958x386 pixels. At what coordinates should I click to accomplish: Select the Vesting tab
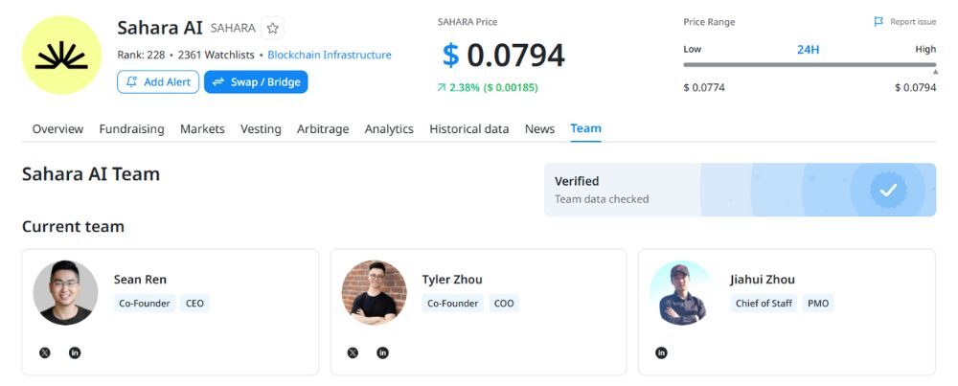point(261,129)
